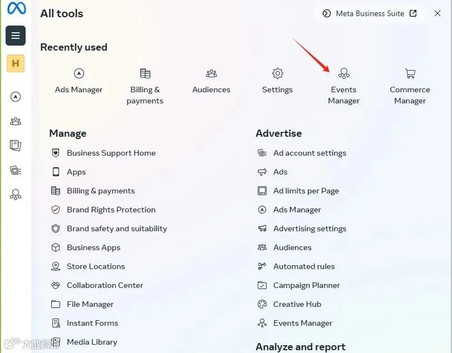Open Ads Manager in Recently used

point(78,81)
